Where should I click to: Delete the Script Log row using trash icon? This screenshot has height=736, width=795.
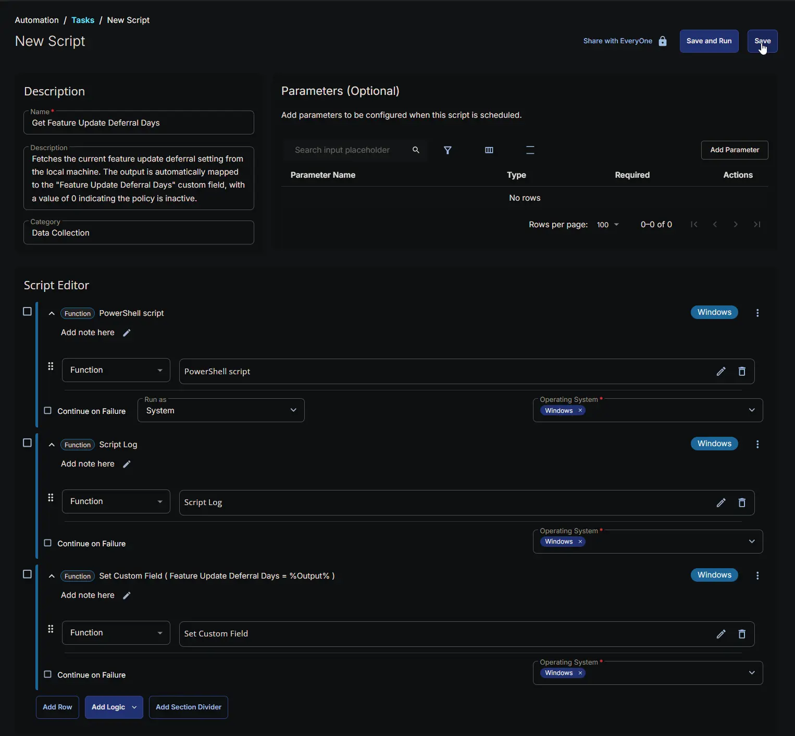(x=742, y=503)
